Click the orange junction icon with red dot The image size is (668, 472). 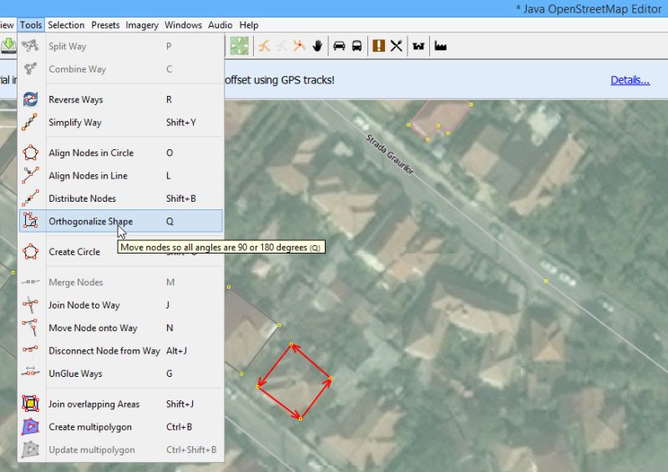tap(299, 45)
